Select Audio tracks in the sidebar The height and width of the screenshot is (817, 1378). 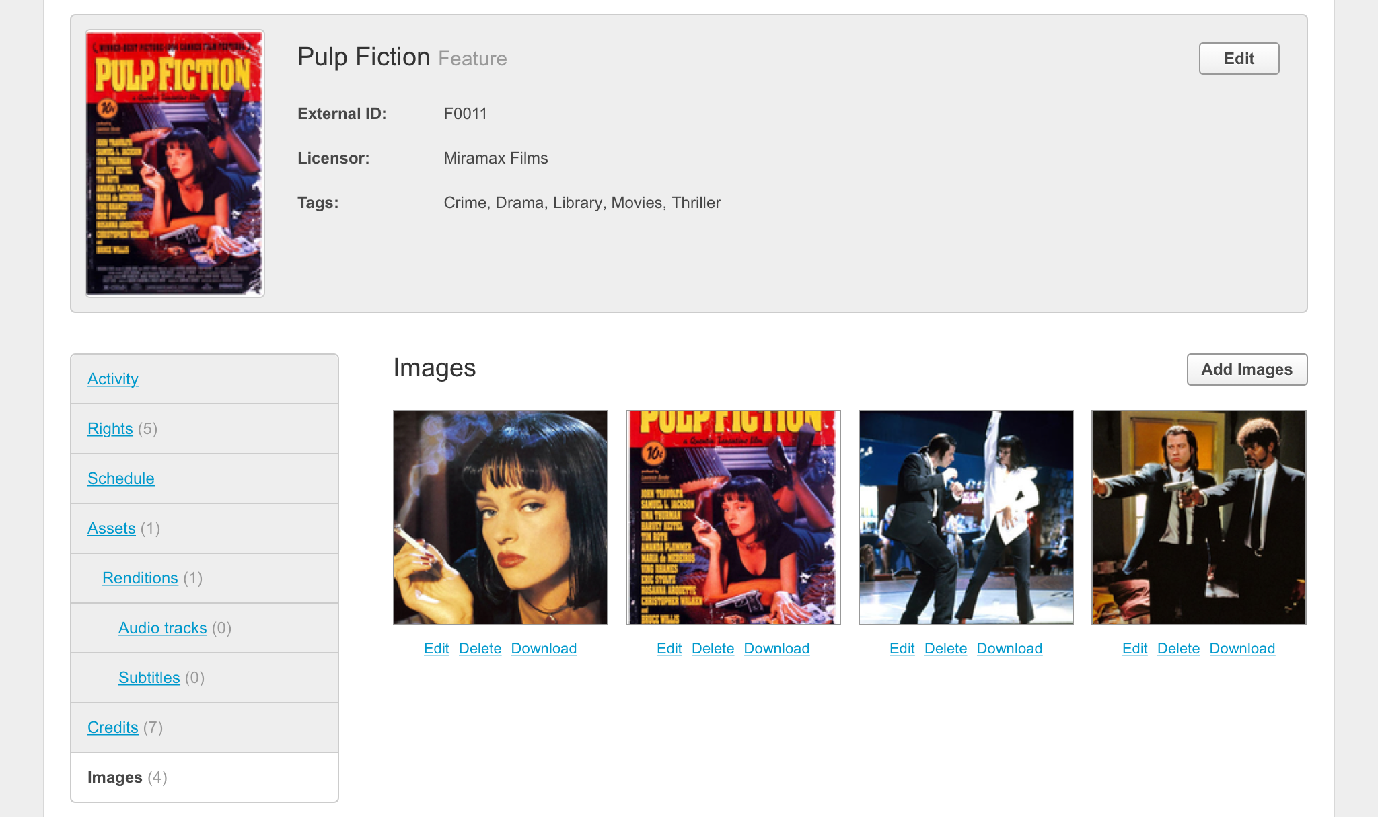(x=162, y=628)
